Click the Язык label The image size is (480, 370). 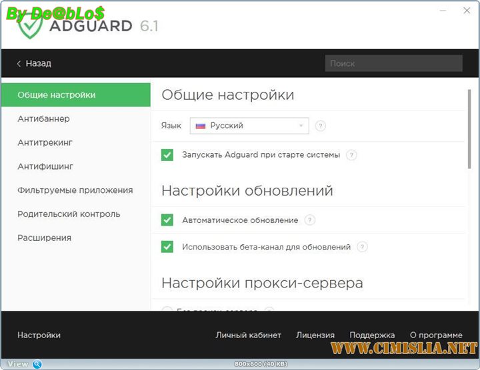171,126
